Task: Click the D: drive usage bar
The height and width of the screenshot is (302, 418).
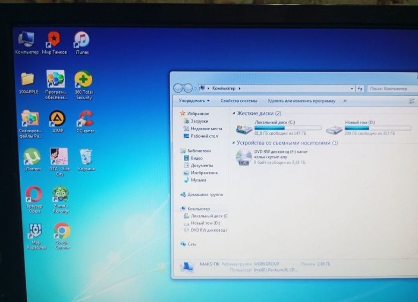Action: [378, 128]
